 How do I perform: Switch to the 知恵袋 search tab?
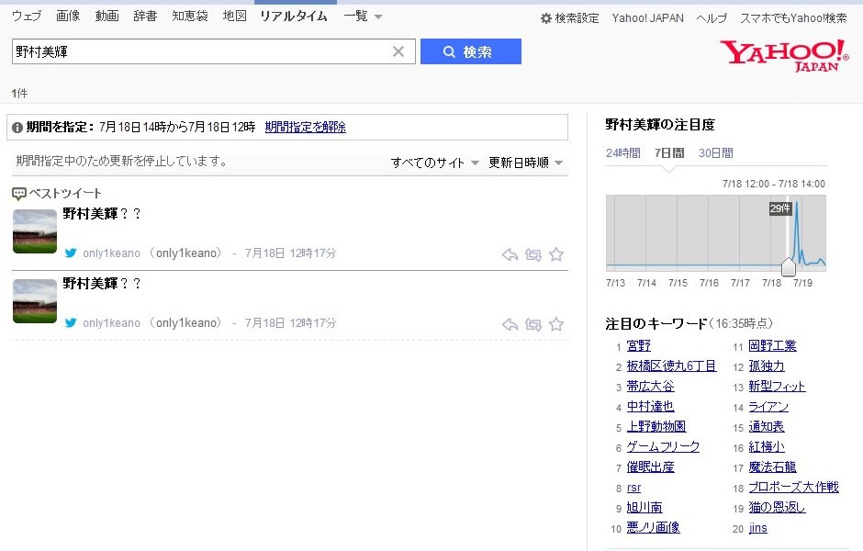(190, 16)
